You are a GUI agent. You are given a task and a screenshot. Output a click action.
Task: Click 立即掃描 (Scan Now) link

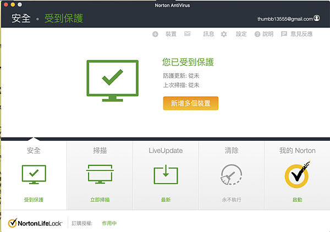100,200
